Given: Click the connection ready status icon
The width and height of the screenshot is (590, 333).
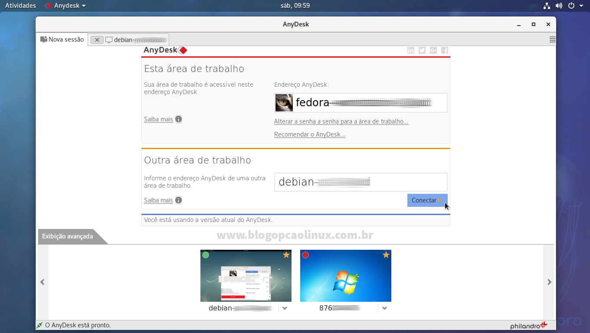Looking at the screenshot, I should pos(40,325).
